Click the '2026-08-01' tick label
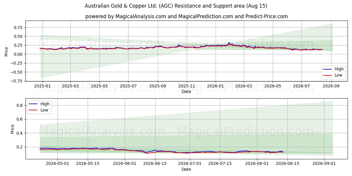This screenshot has width=352, height=176. click(258, 164)
